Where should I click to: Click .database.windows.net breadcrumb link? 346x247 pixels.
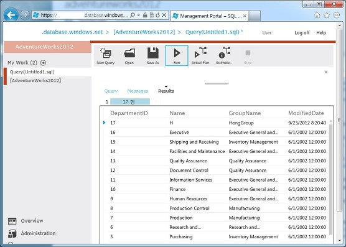pyautogui.click(x=72, y=32)
